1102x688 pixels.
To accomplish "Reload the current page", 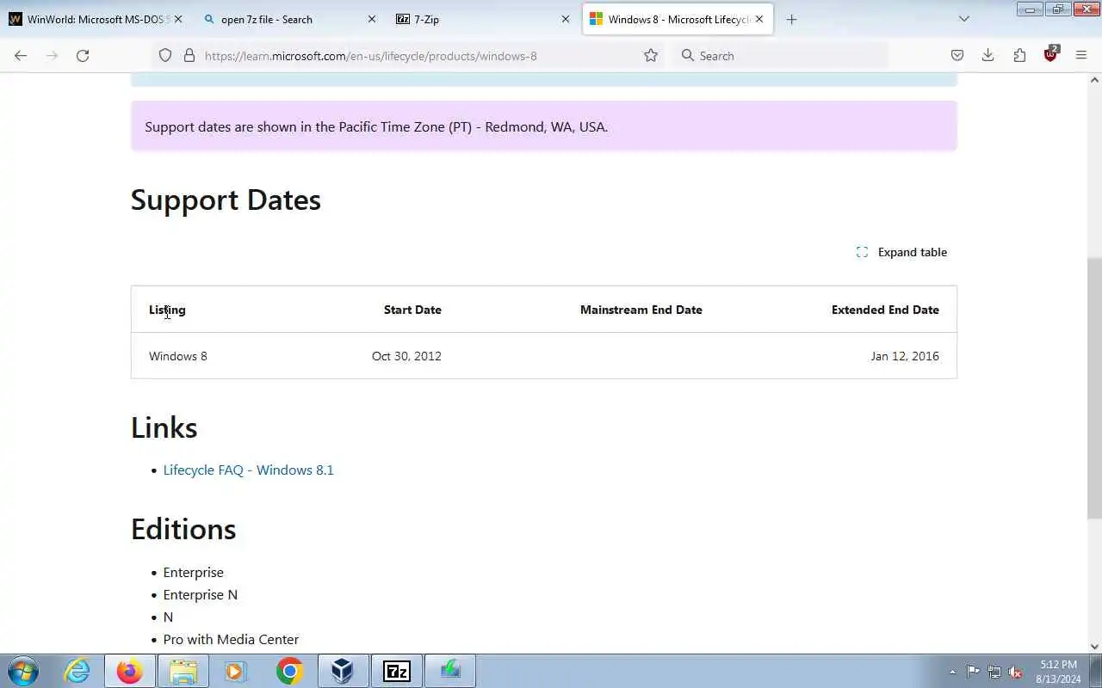I will [83, 55].
